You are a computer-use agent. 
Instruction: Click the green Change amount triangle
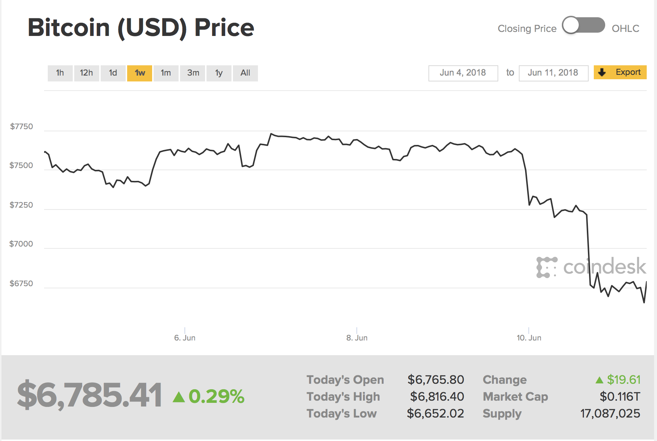(x=599, y=380)
